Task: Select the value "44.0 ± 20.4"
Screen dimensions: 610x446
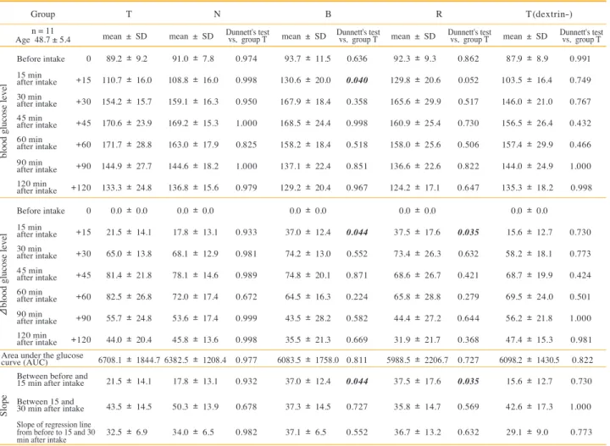Action: click(129, 340)
